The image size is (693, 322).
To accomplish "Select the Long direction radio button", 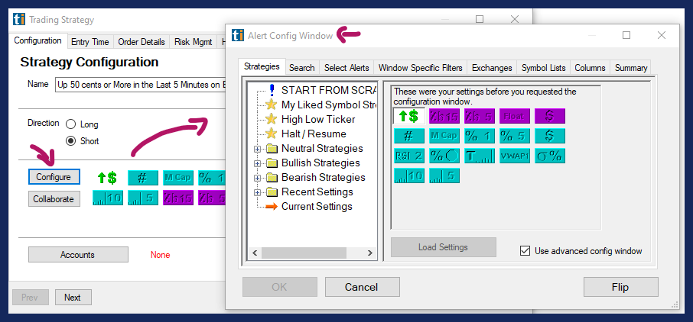I will 71,124.
